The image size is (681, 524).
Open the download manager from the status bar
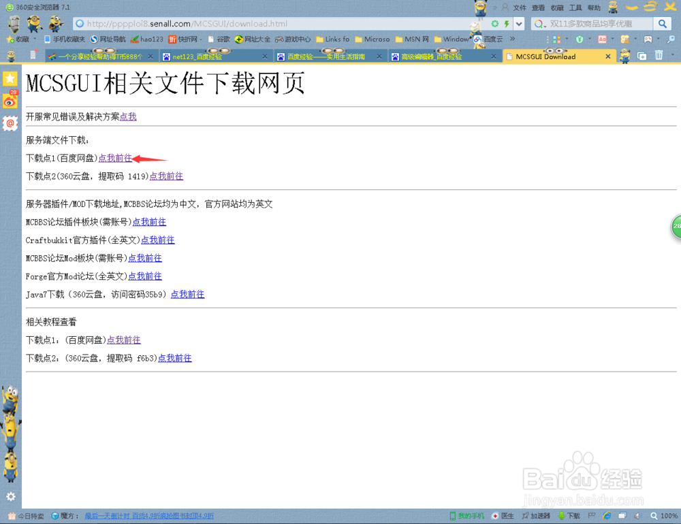[x=569, y=515]
